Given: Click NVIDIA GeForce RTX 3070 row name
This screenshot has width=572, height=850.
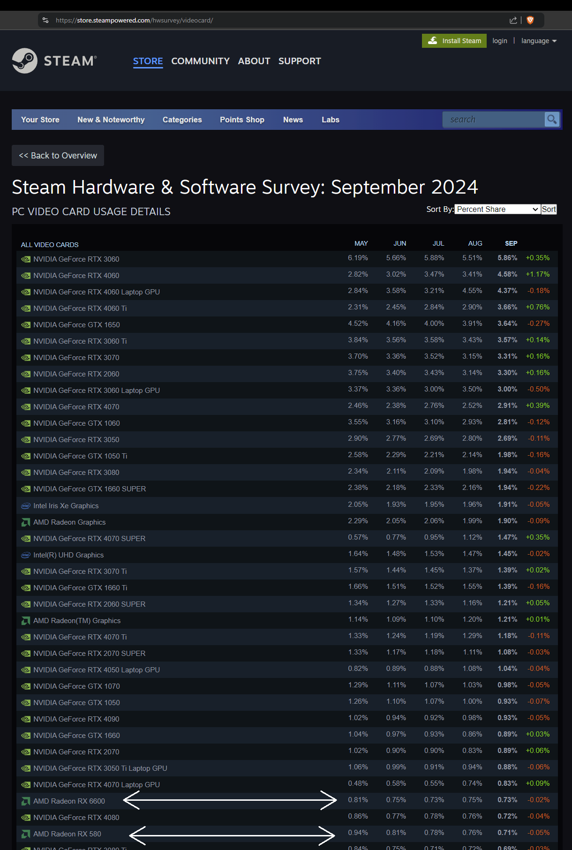Looking at the screenshot, I should (x=76, y=358).
